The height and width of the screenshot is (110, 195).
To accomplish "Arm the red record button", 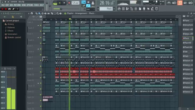I will (x=69, y=3).
